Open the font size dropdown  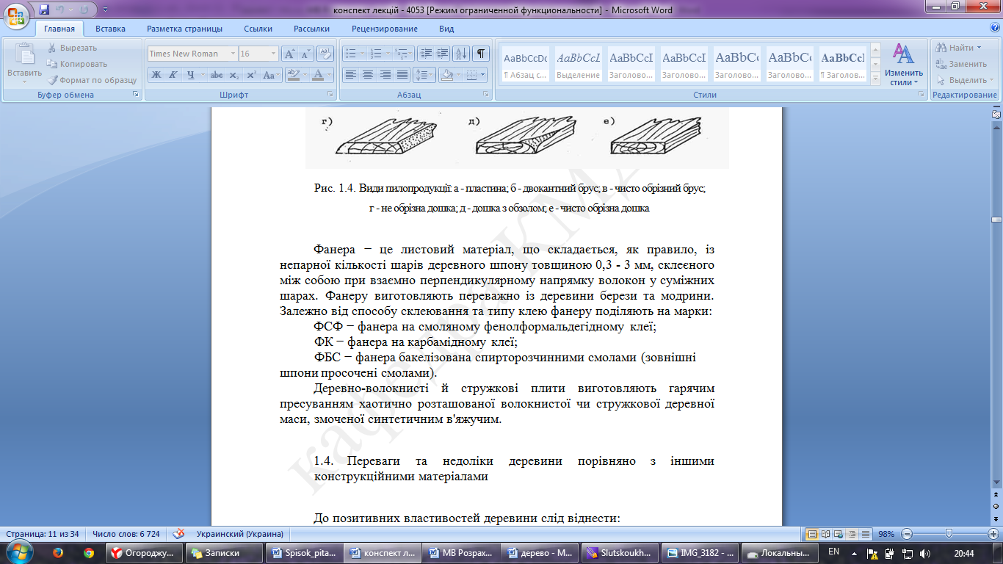tap(273, 54)
